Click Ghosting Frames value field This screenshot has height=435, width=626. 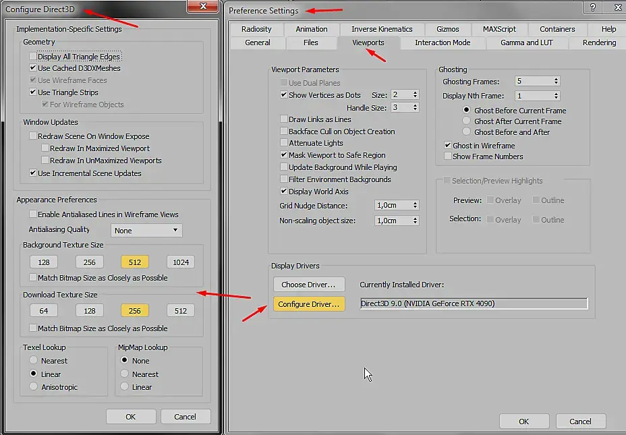[x=534, y=81]
